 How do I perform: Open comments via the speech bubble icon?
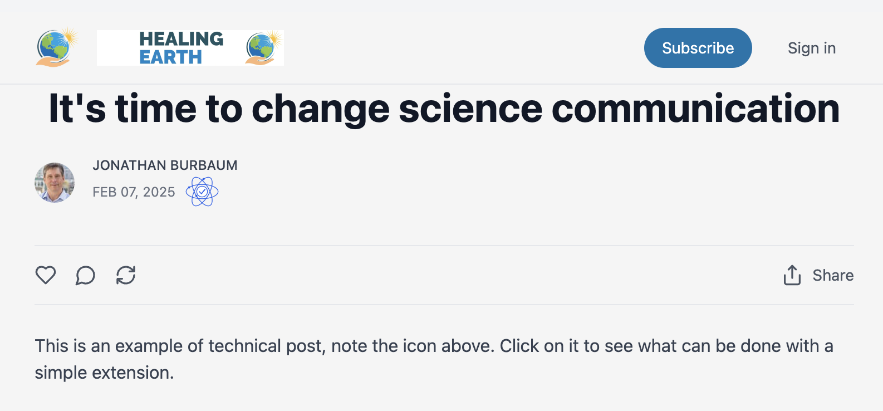pos(85,275)
